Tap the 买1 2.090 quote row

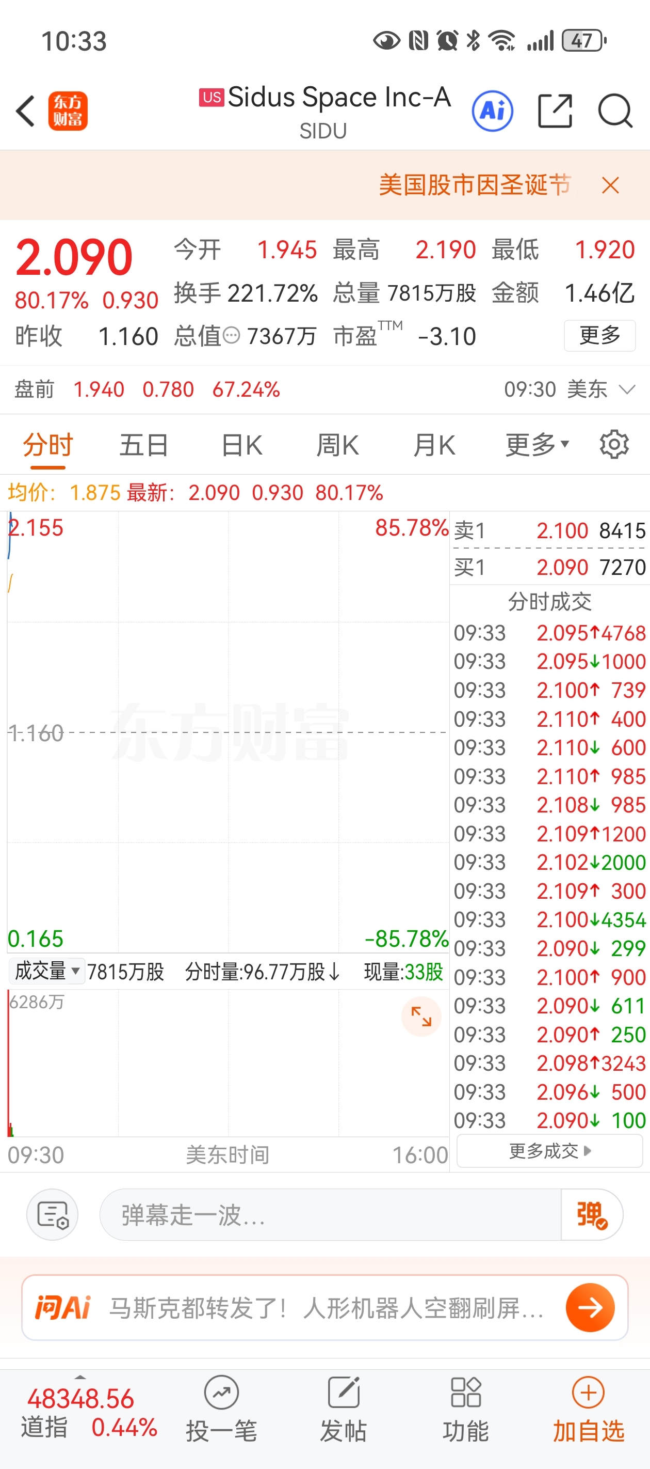click(x=549, y=567)
